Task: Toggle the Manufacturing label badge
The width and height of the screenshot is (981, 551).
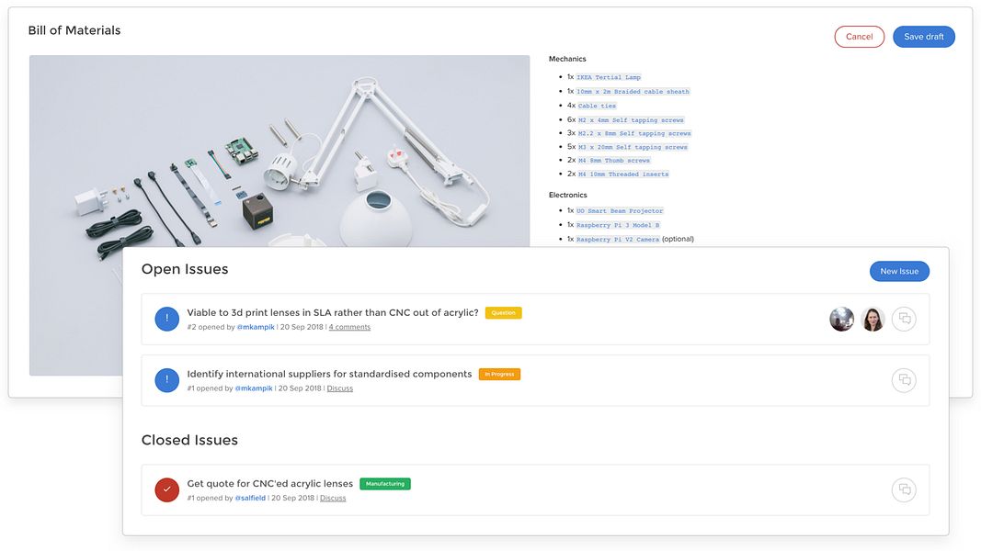Action: click(x=385, y=483)
